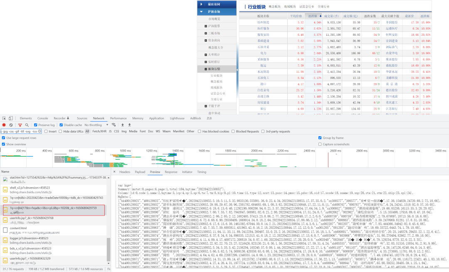Toggle the Disable cache checkbox
The width and height of the screenshot is (449, 272).
tap(62, 125)
